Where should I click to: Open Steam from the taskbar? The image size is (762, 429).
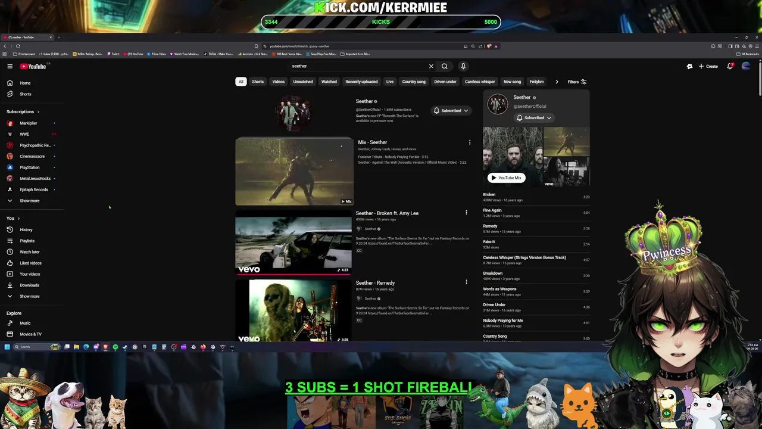tap(124, 347)
